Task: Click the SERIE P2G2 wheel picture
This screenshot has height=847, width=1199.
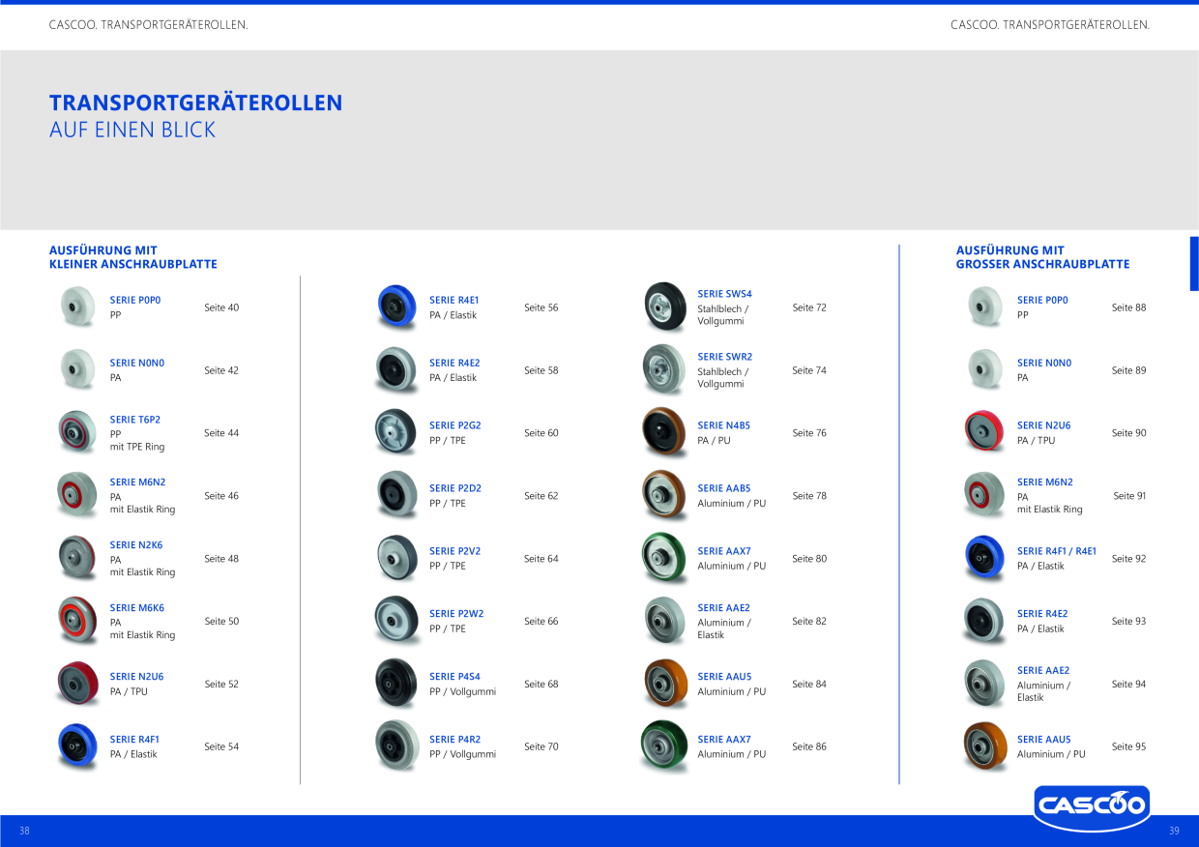Action: 396,432
